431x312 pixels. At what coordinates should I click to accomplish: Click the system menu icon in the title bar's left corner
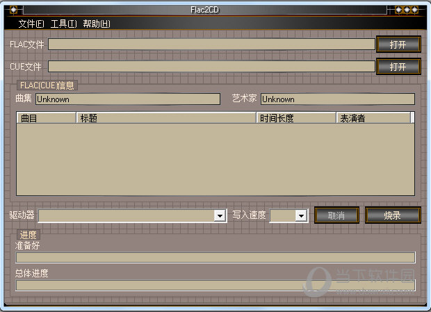[x=13, y=10]
